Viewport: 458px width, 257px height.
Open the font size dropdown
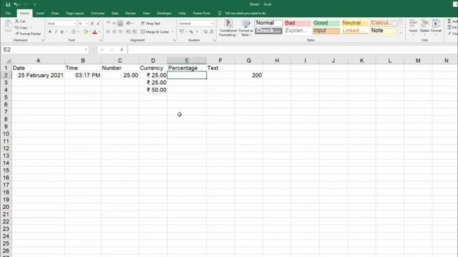click(87, 24)
